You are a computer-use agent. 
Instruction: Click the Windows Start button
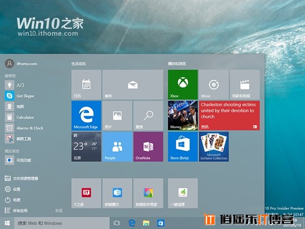coord(7,223)
